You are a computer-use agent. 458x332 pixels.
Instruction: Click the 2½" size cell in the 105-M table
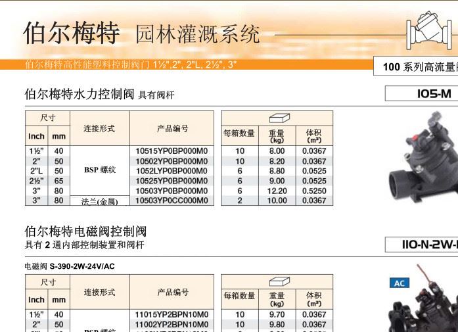pos(36,181)
